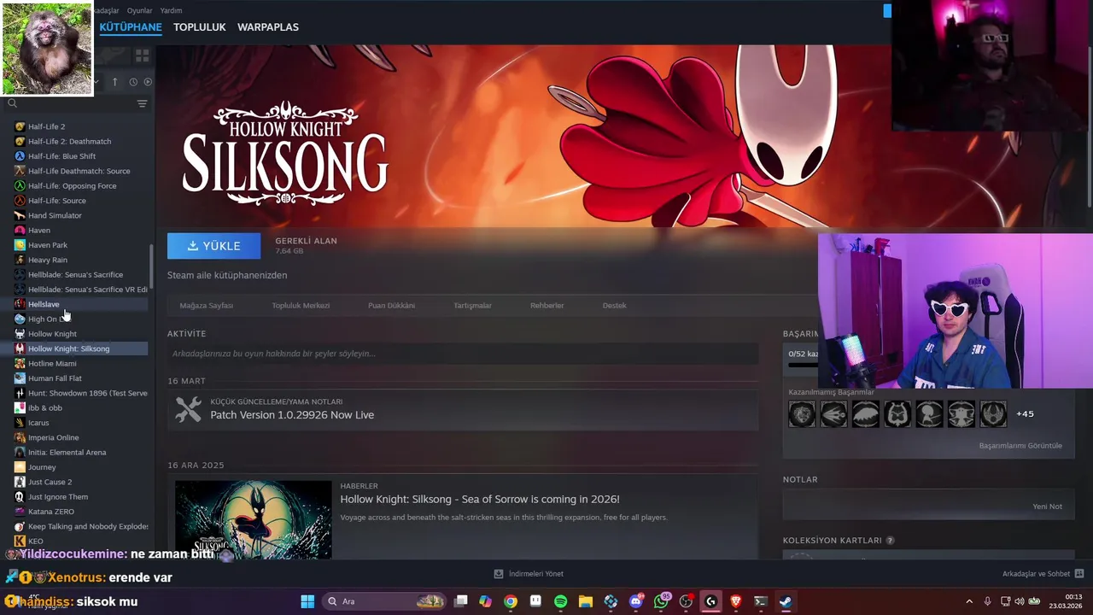Click the Windows taskbar search box

(x=385, y=601)
